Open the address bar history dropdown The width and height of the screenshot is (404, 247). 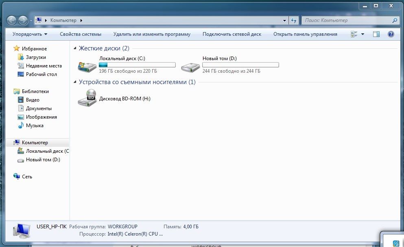tap(284, 21)
